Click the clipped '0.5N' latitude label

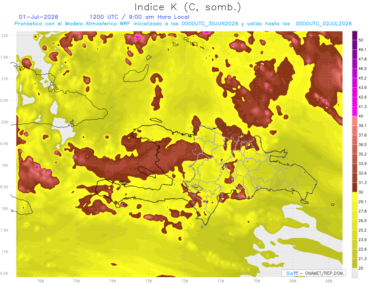click(4, 101)
